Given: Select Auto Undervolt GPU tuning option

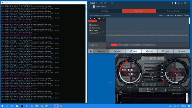Looking at the screenshot, I should tap(124, 45).
